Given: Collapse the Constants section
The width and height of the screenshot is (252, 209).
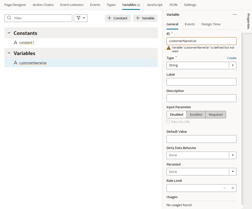Looking at the screenshot, I should pos(9,33).
